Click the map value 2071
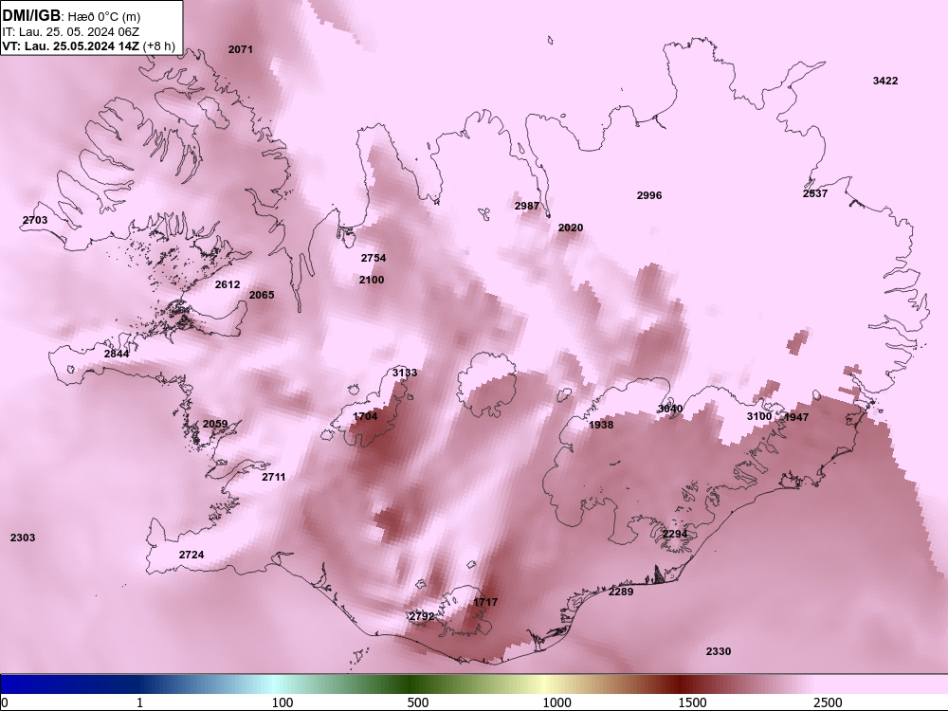 tap(240, 49)
